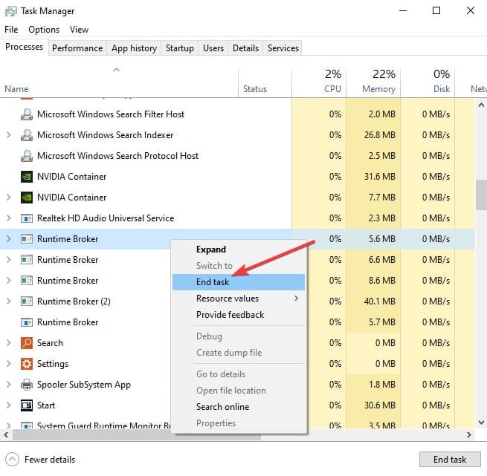Image resolution: width=487 pixels, height=476 pixels.
Task: Expand the Microsoft Windows Search Indexer row
Action: pyautogui.click(x=9, y=135)
